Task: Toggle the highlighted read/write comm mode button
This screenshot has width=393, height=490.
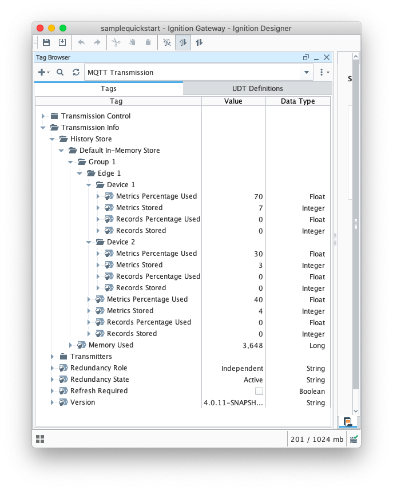Action: (x=183, y=42)
